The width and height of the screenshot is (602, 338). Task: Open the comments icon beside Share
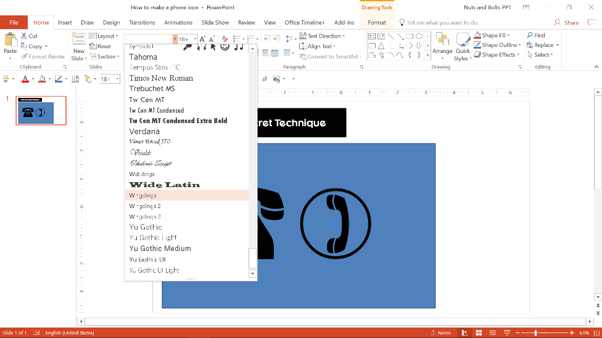point(592,23)
